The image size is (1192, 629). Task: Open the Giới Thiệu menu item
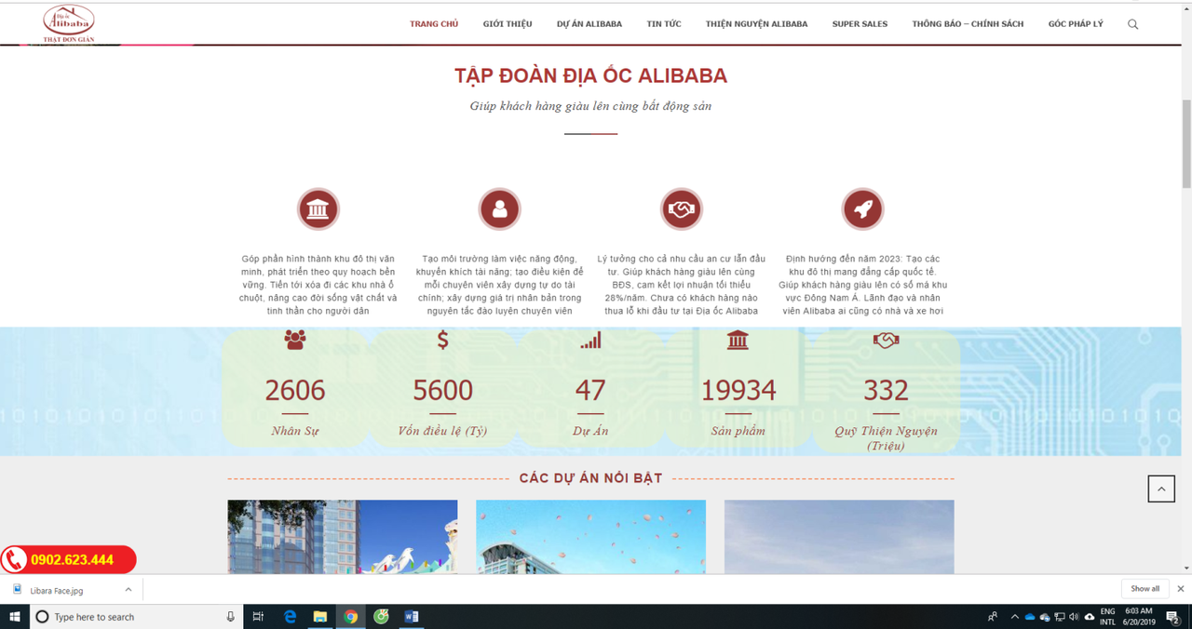click(508, 24)
